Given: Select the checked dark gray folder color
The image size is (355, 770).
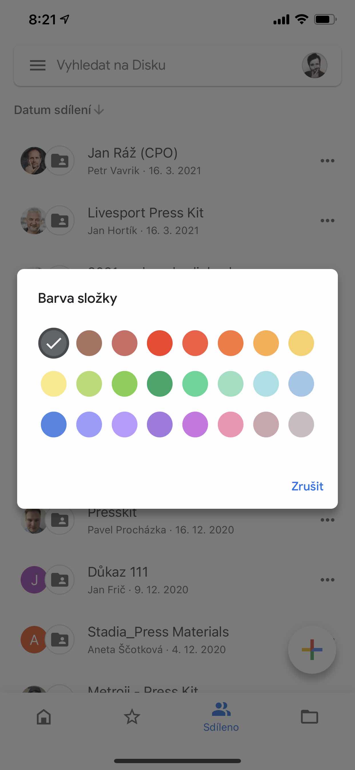Looking at the screenshot, I should [54, 343].
